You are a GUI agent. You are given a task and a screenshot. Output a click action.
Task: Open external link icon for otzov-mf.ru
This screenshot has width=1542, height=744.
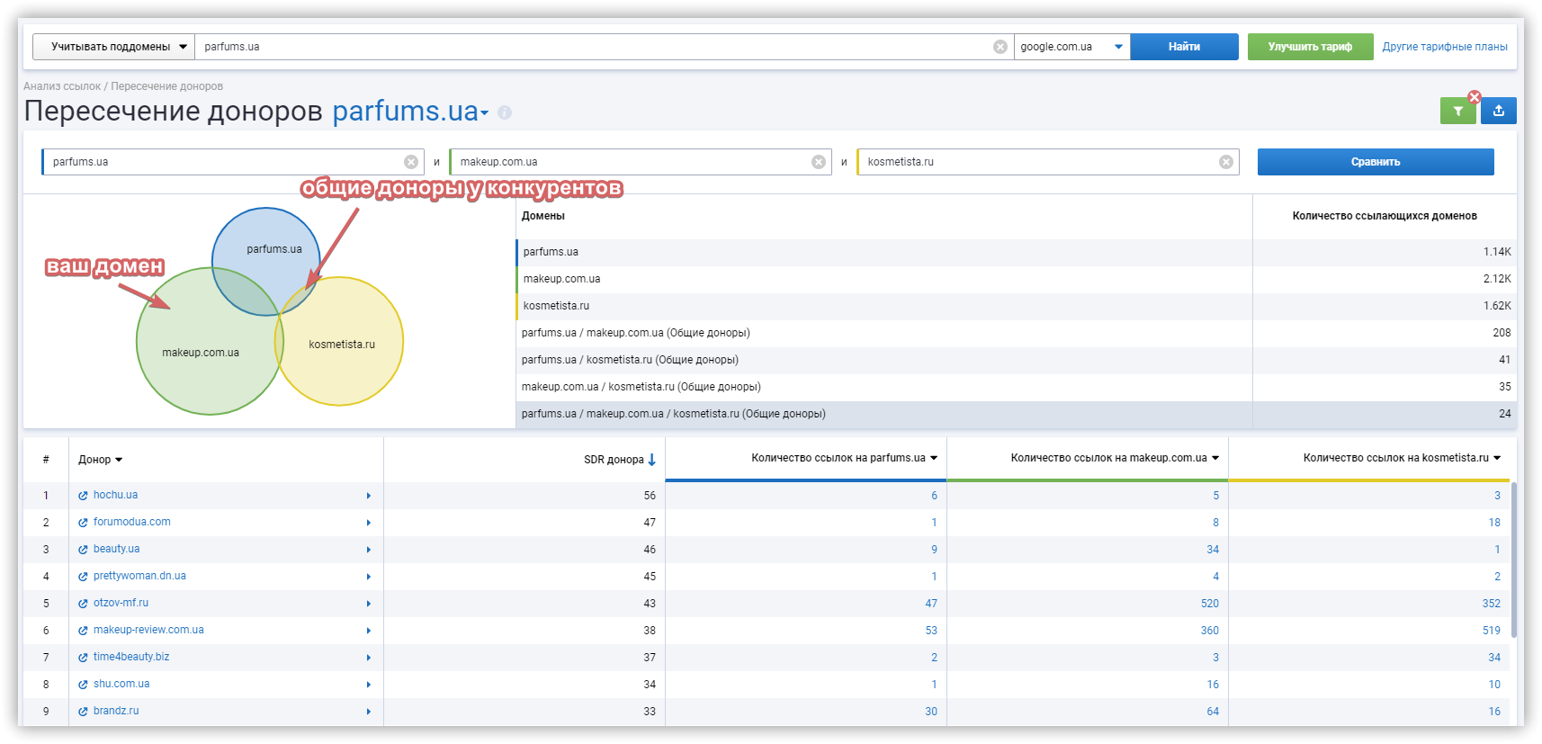click(83, 604)
